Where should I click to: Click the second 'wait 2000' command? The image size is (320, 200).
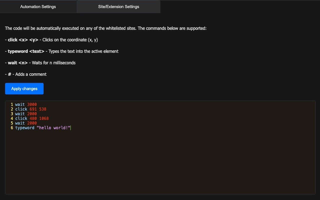pyautogui.click(x=26, y=123)
